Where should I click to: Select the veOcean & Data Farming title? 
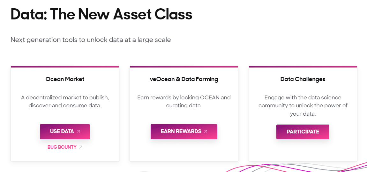[184, 79]
